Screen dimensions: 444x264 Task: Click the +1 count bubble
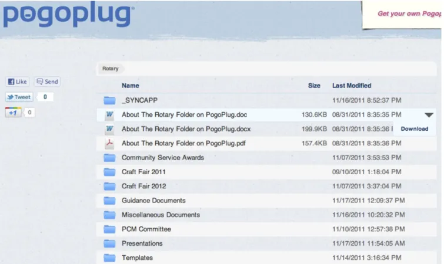point(29,113)
